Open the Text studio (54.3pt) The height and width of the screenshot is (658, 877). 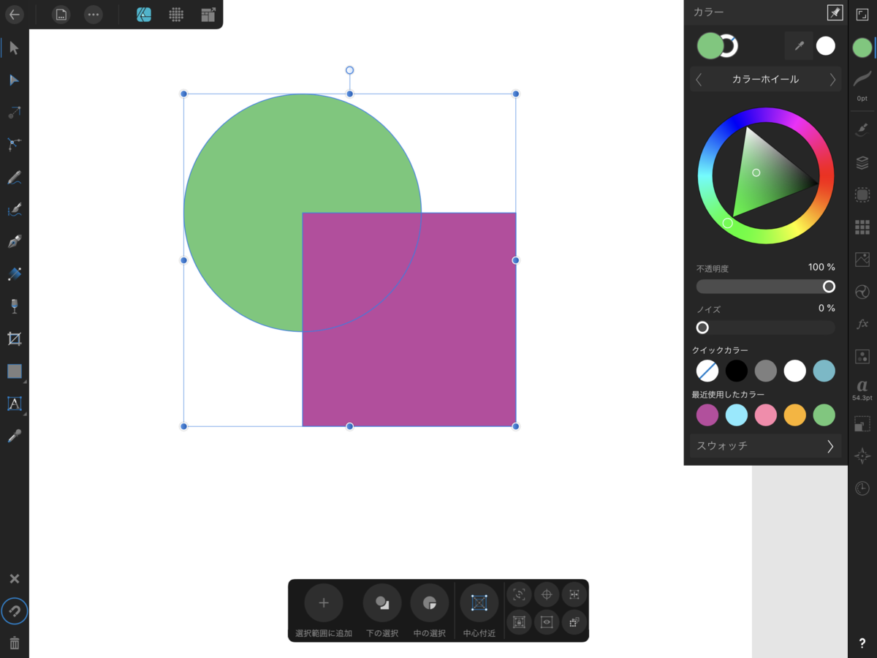click(862, 390)
